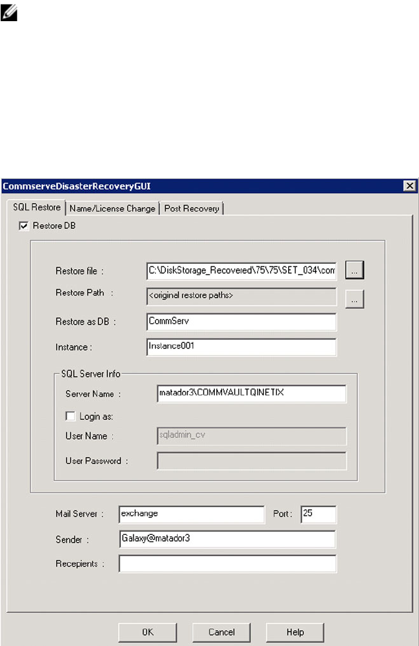Click the User Password field
419x646 pixels.
(x=252, y=461)
